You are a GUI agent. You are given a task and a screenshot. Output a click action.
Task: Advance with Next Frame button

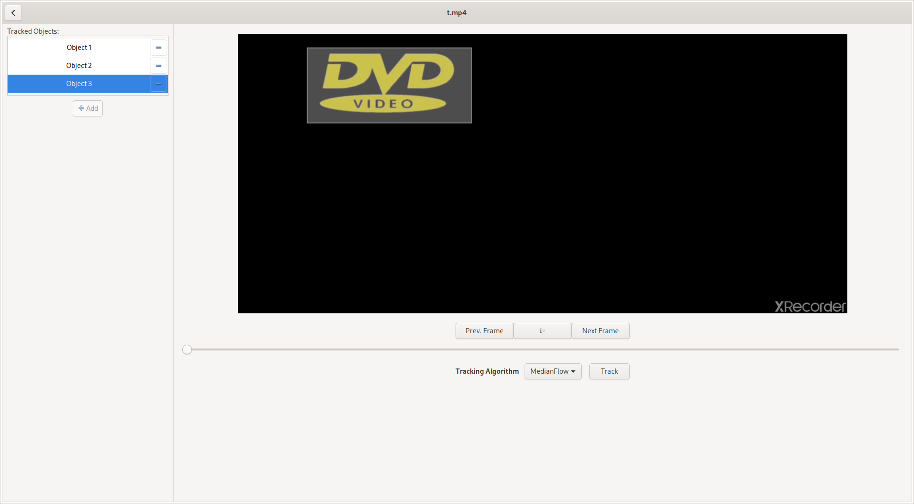click(600, 331)
